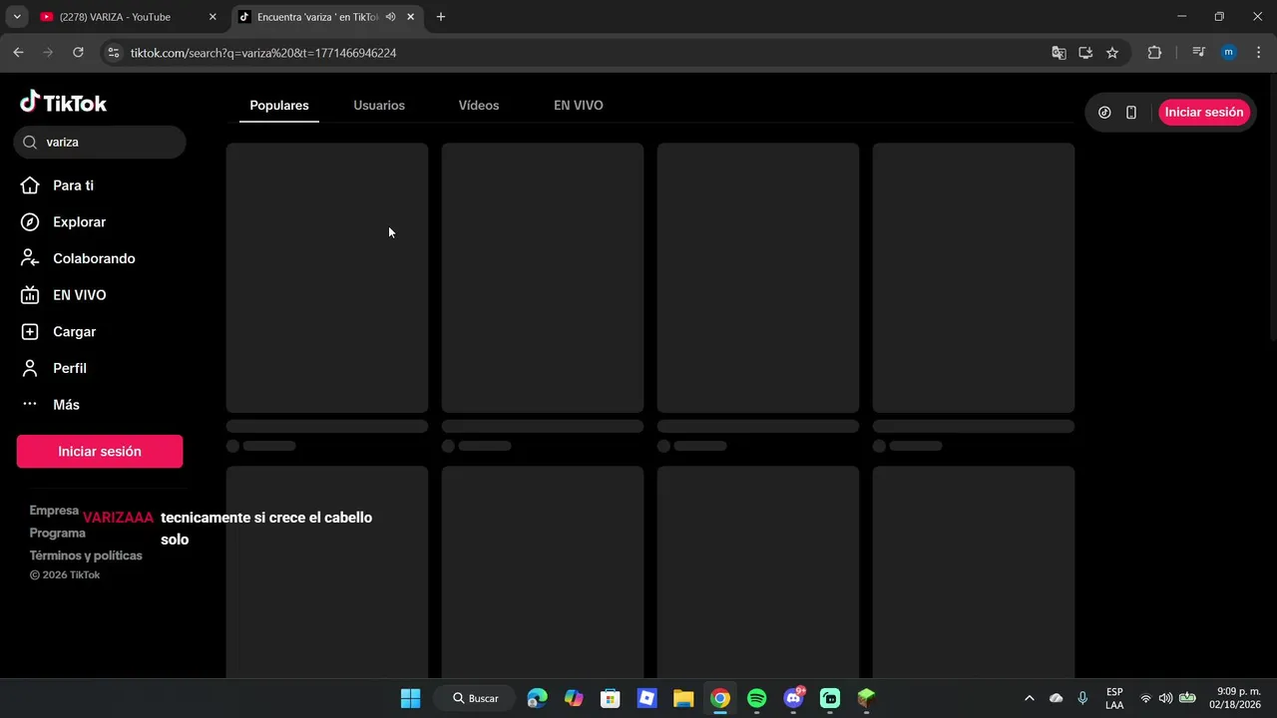The image size is (1277, 718).
Task: Open a new browser tab
Action: (x=441, y=17)
